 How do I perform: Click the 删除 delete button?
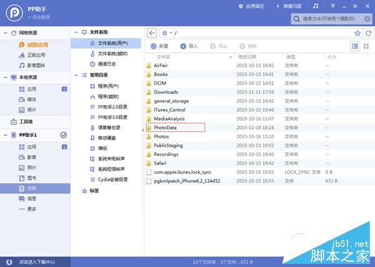(x=248, y=46)
